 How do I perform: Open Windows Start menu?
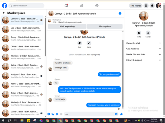[3, 120]
